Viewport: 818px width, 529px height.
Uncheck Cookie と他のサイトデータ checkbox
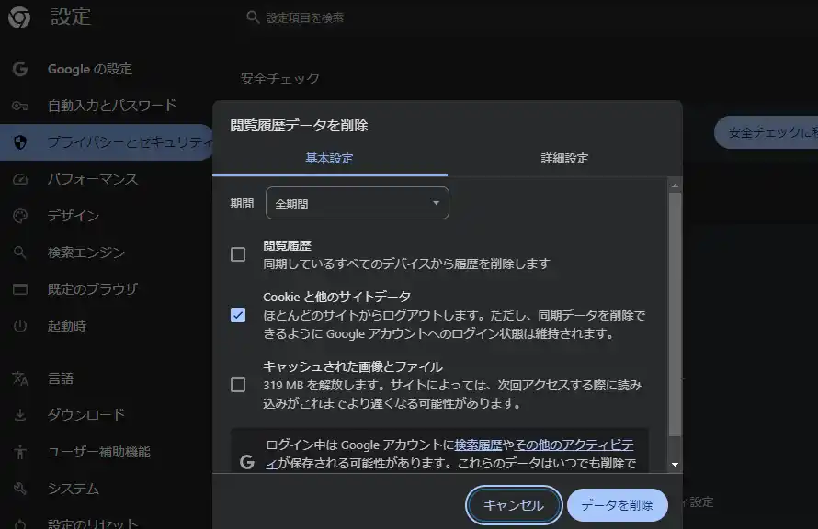(238, 315)
